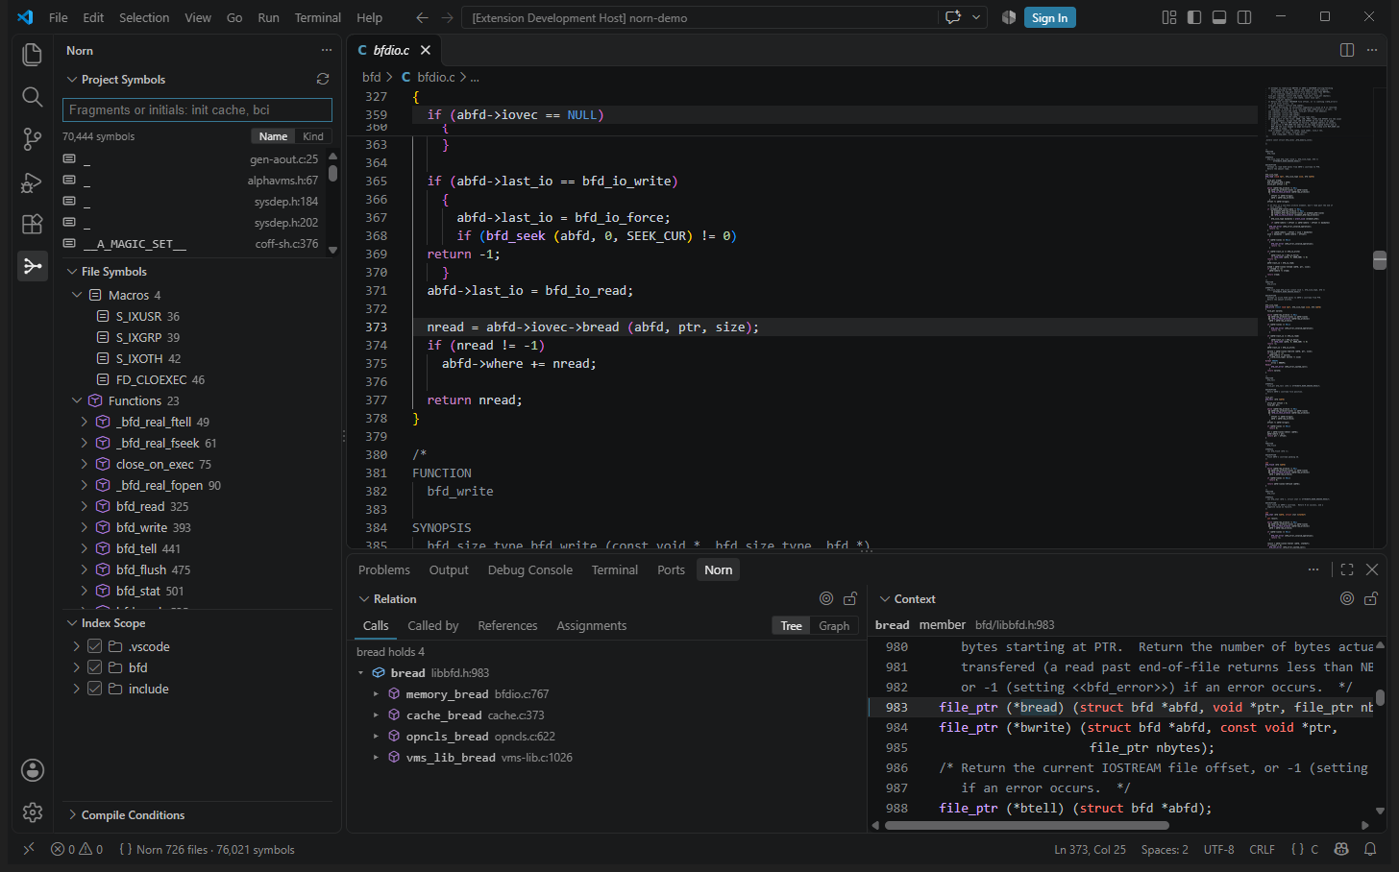Click the Context pane target icon
Image resolution: width=1399 pixels, height=872 pixels.
tap(1347, 598)
